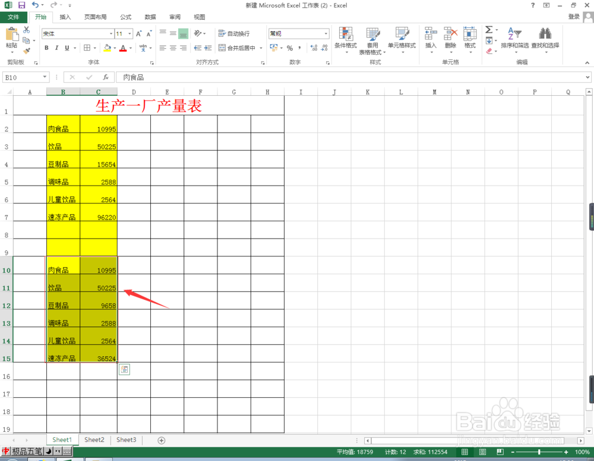Toggle align text right
594x461 pixels.
point(184,48)
